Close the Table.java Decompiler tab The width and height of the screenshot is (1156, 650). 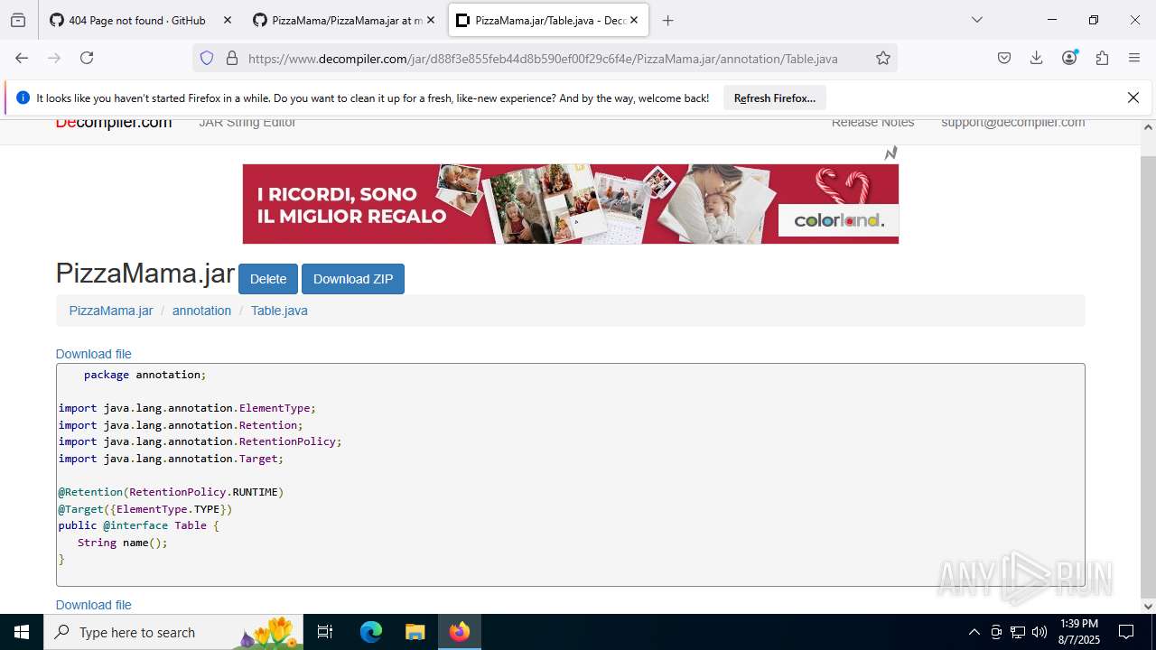point(634,20)
